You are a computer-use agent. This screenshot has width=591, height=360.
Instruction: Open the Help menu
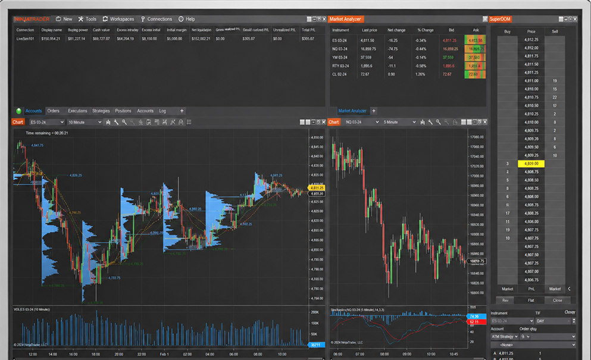(x=187, y=19)
